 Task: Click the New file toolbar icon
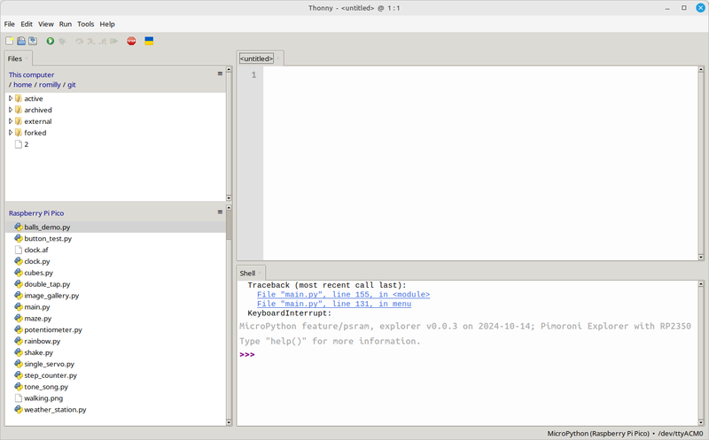[x=10, y=41]
